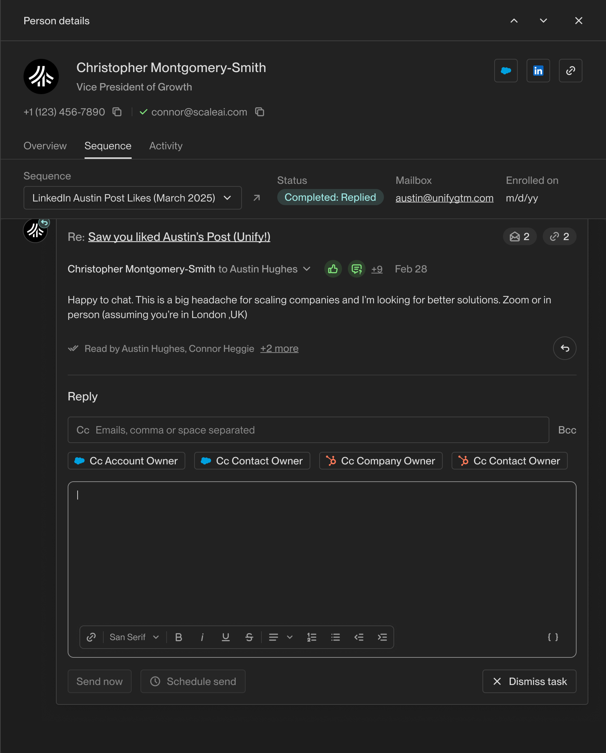The image size is (606, 753).
Task: Copy the phone number +1 (123) 456-7890
Action: tap(117, 112)
